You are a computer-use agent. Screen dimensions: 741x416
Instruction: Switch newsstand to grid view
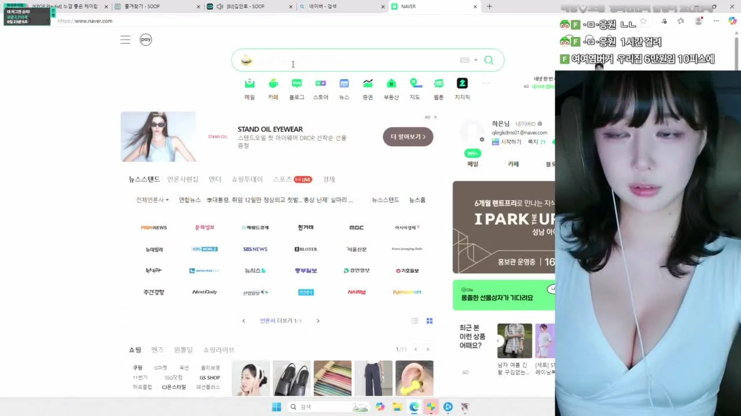coord(430,321)
